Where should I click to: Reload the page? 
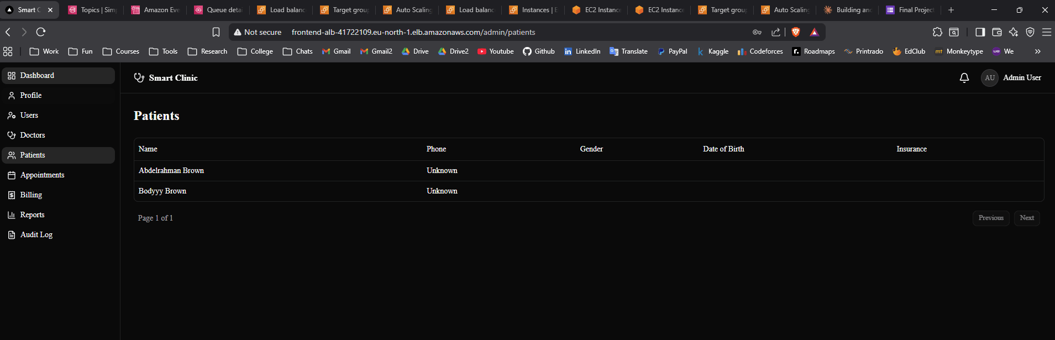click(x=41, y=32)
